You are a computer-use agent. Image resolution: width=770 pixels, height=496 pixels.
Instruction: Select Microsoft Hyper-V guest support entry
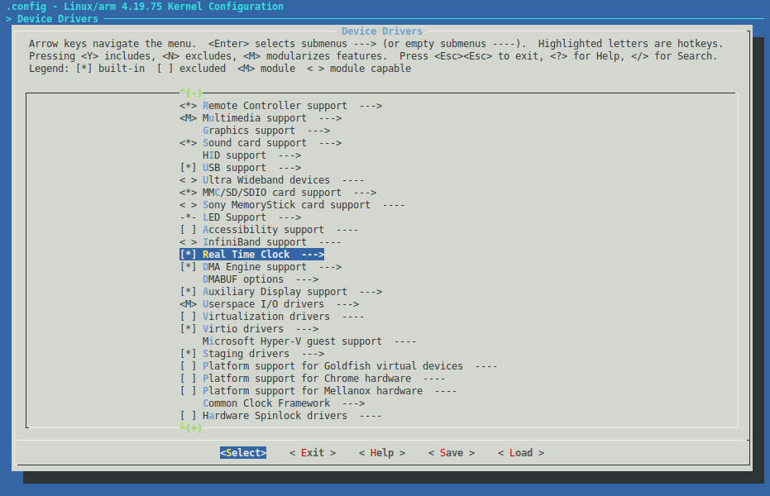pos(292,341)
